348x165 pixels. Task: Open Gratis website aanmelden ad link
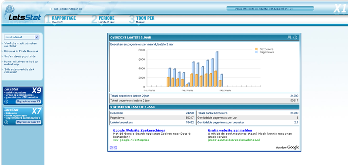230,130
